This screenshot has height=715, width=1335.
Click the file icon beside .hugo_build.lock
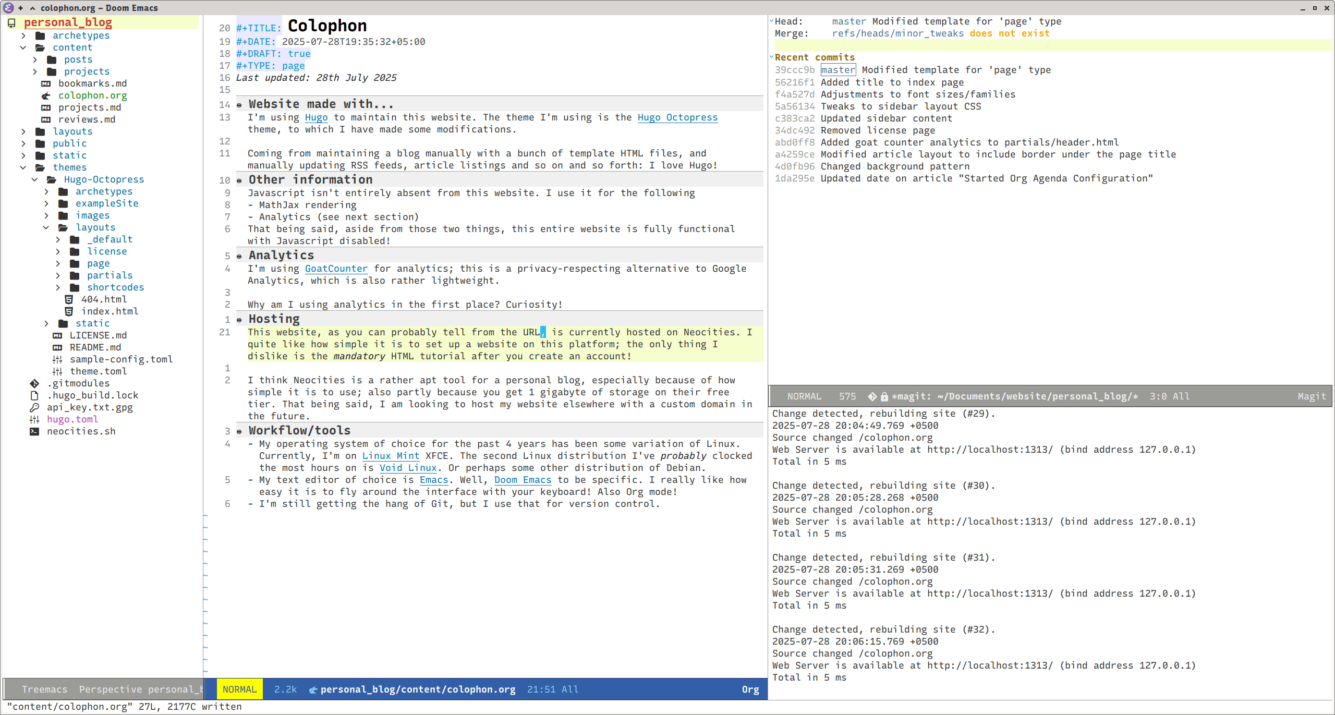[x=34, y=395]
